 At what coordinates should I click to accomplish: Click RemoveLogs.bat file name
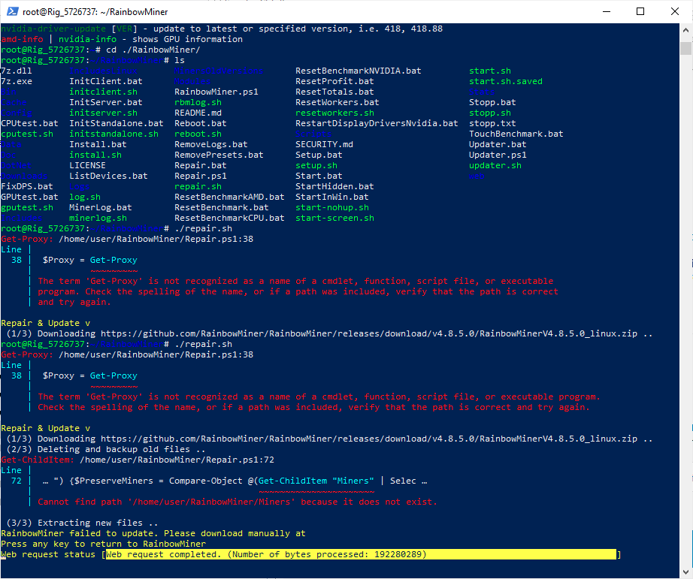[210, 144]
